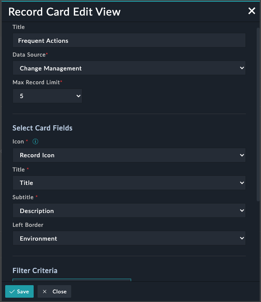261x302 pixels.
Task: Click the Filter Criteria section heading
Action: coord(35,270)
